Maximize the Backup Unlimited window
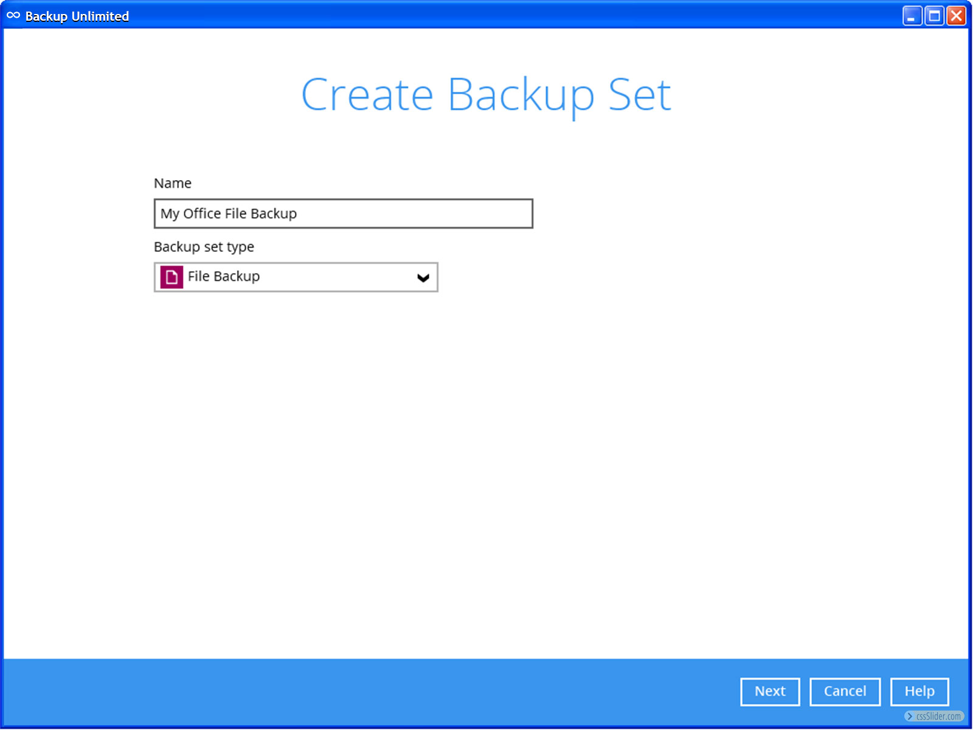Image resolution: width=973 pixels, height=730 pixels. (x=934, y=16)
